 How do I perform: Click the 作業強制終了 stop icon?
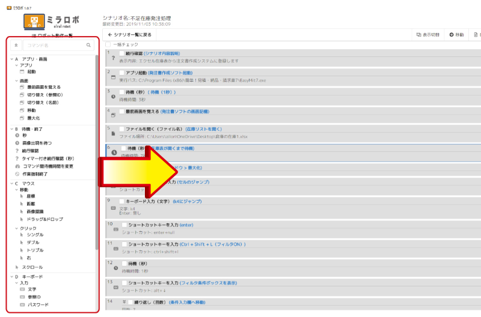point(17,174)
